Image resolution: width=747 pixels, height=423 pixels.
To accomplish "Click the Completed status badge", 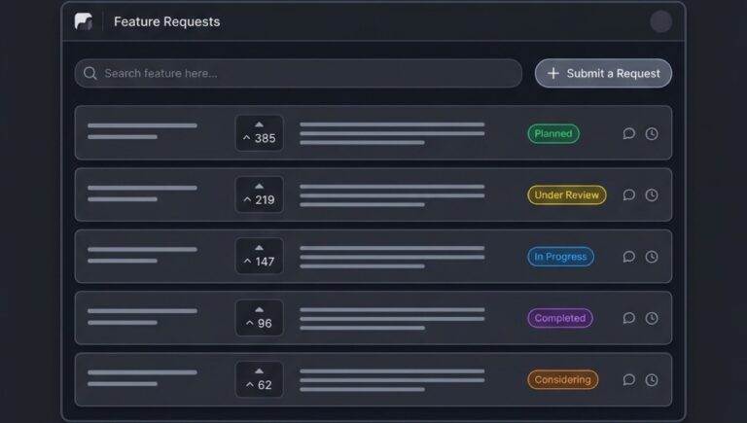I will tap(560, 318).
